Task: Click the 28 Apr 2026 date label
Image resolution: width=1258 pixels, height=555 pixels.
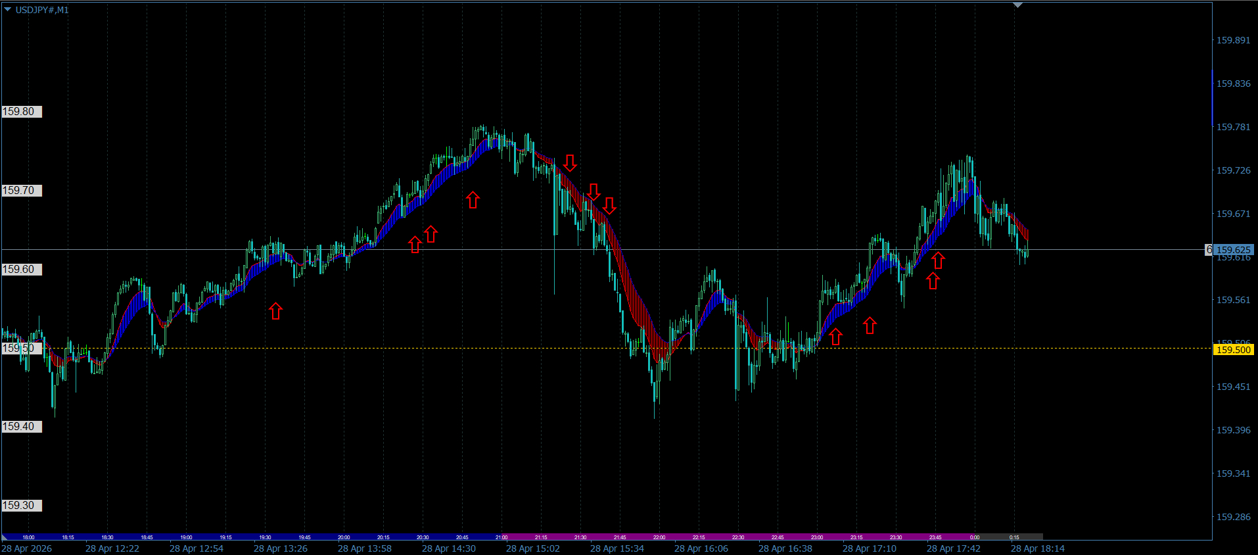Action: coord(27,548)
